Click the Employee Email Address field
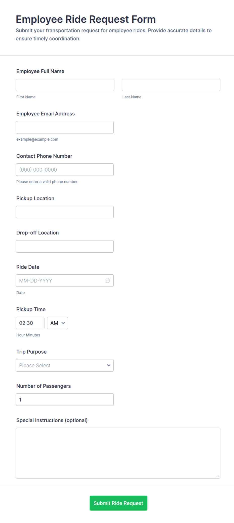 click(x=65, y=127)
